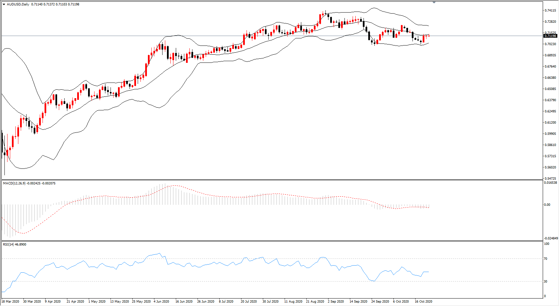Click the 21 Aug 2020 date label
The height and width of the screenshot is (306, 559).
315,302
